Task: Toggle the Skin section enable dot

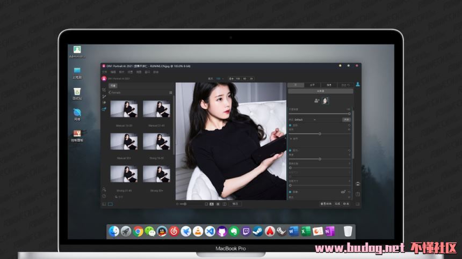Action: (x=291, y=125)
